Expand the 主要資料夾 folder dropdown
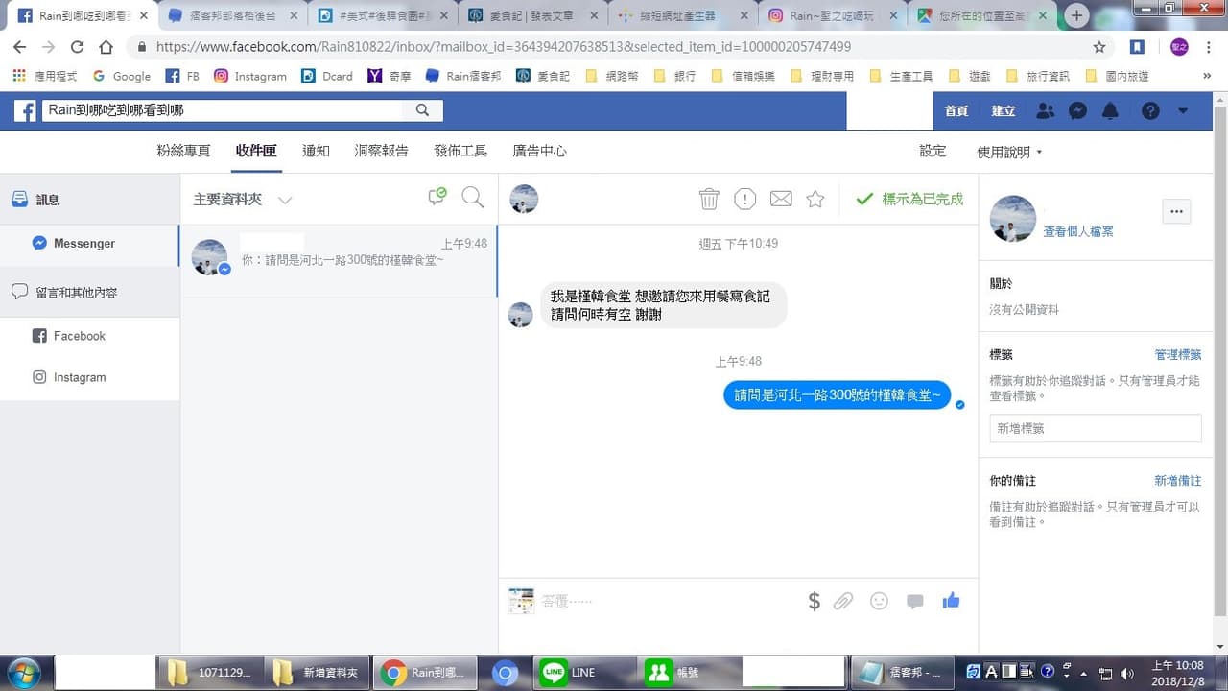Screen dimensions: 1228x691 pyautogui.click(x=285, y=200)
